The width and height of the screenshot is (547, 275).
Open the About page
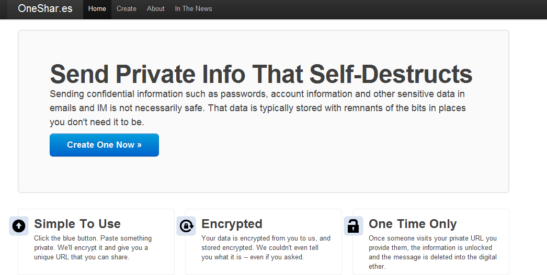[156, 9]
